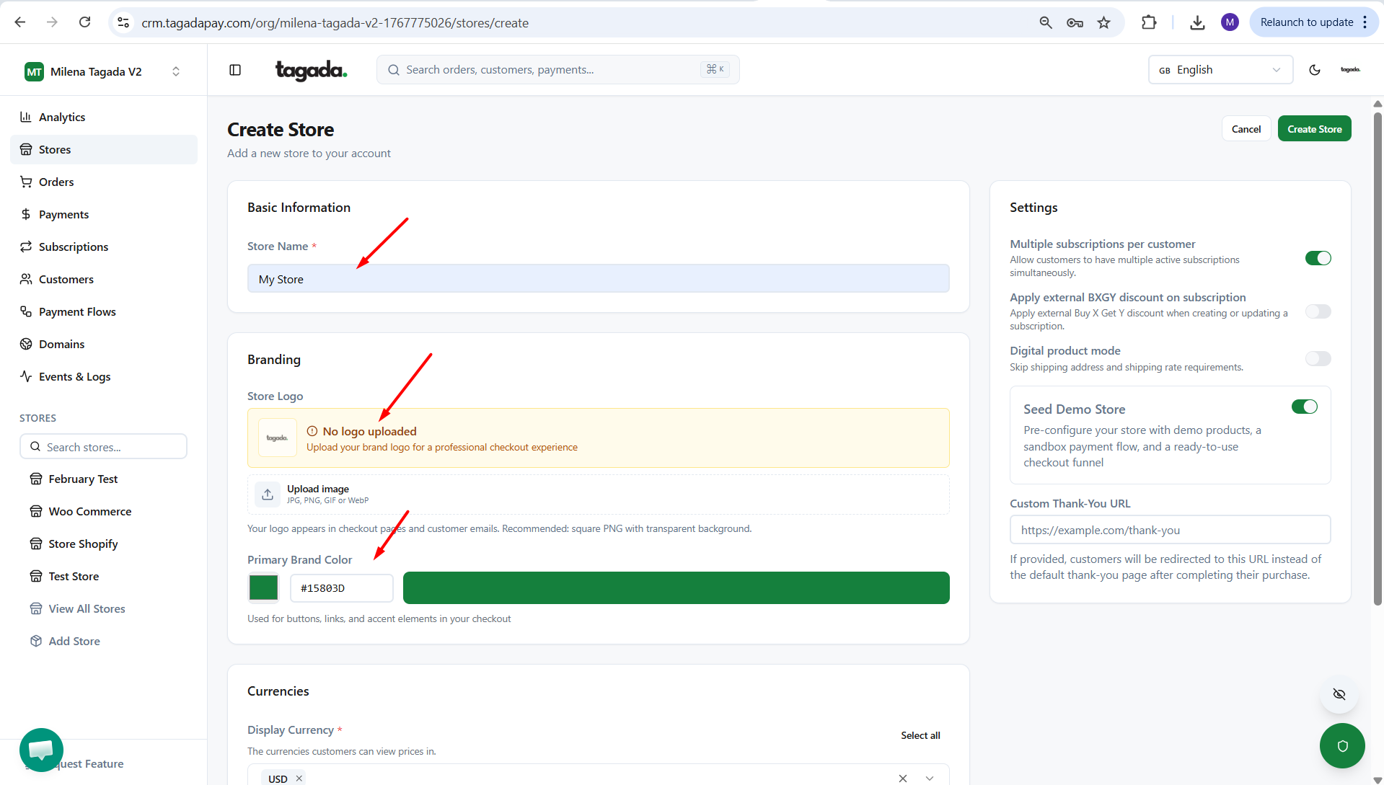The height and width of the screenshot is (785, 1384).
Task: Expand the Display Currency dropdown chevron
Action: coord(930,778)
